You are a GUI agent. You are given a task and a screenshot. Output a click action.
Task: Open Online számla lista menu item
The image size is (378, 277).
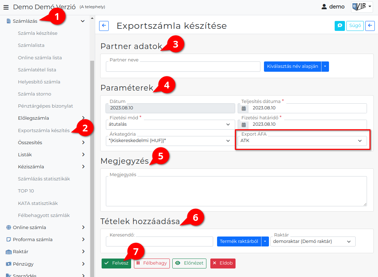pyautogui.click(x=40, y=58)
